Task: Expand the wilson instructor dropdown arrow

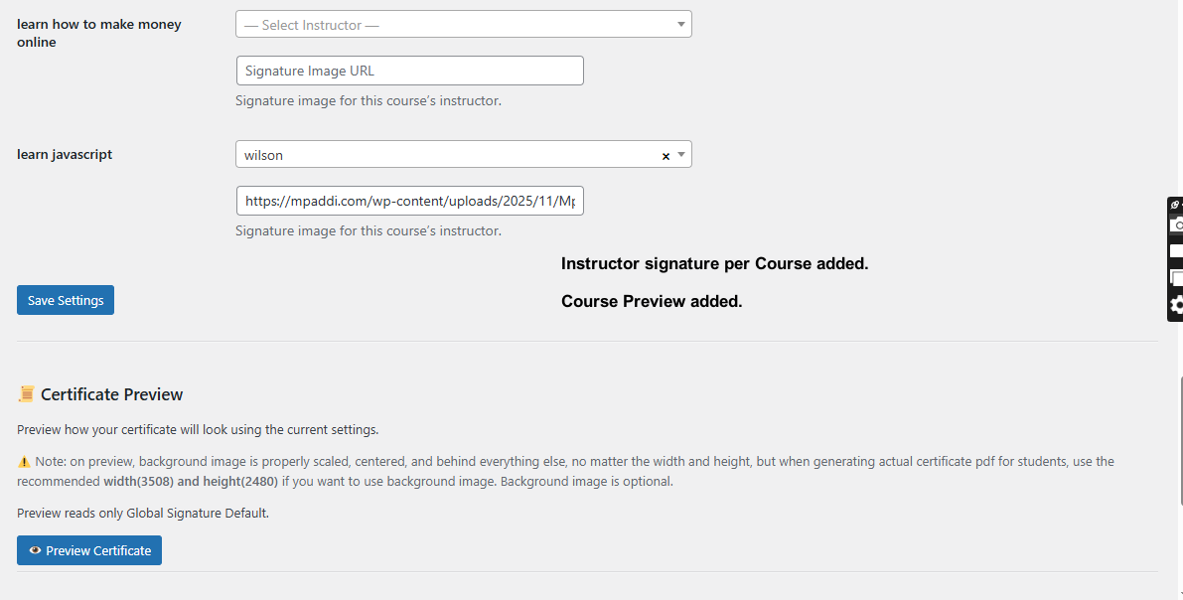Action: pos(680,154)
